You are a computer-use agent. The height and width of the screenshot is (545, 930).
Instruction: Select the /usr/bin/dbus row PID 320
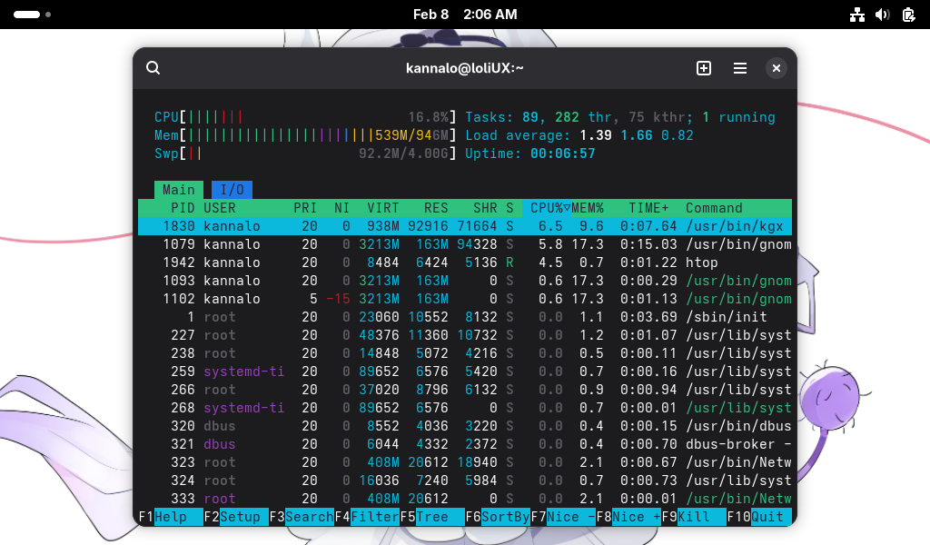(x=465, y=426)
